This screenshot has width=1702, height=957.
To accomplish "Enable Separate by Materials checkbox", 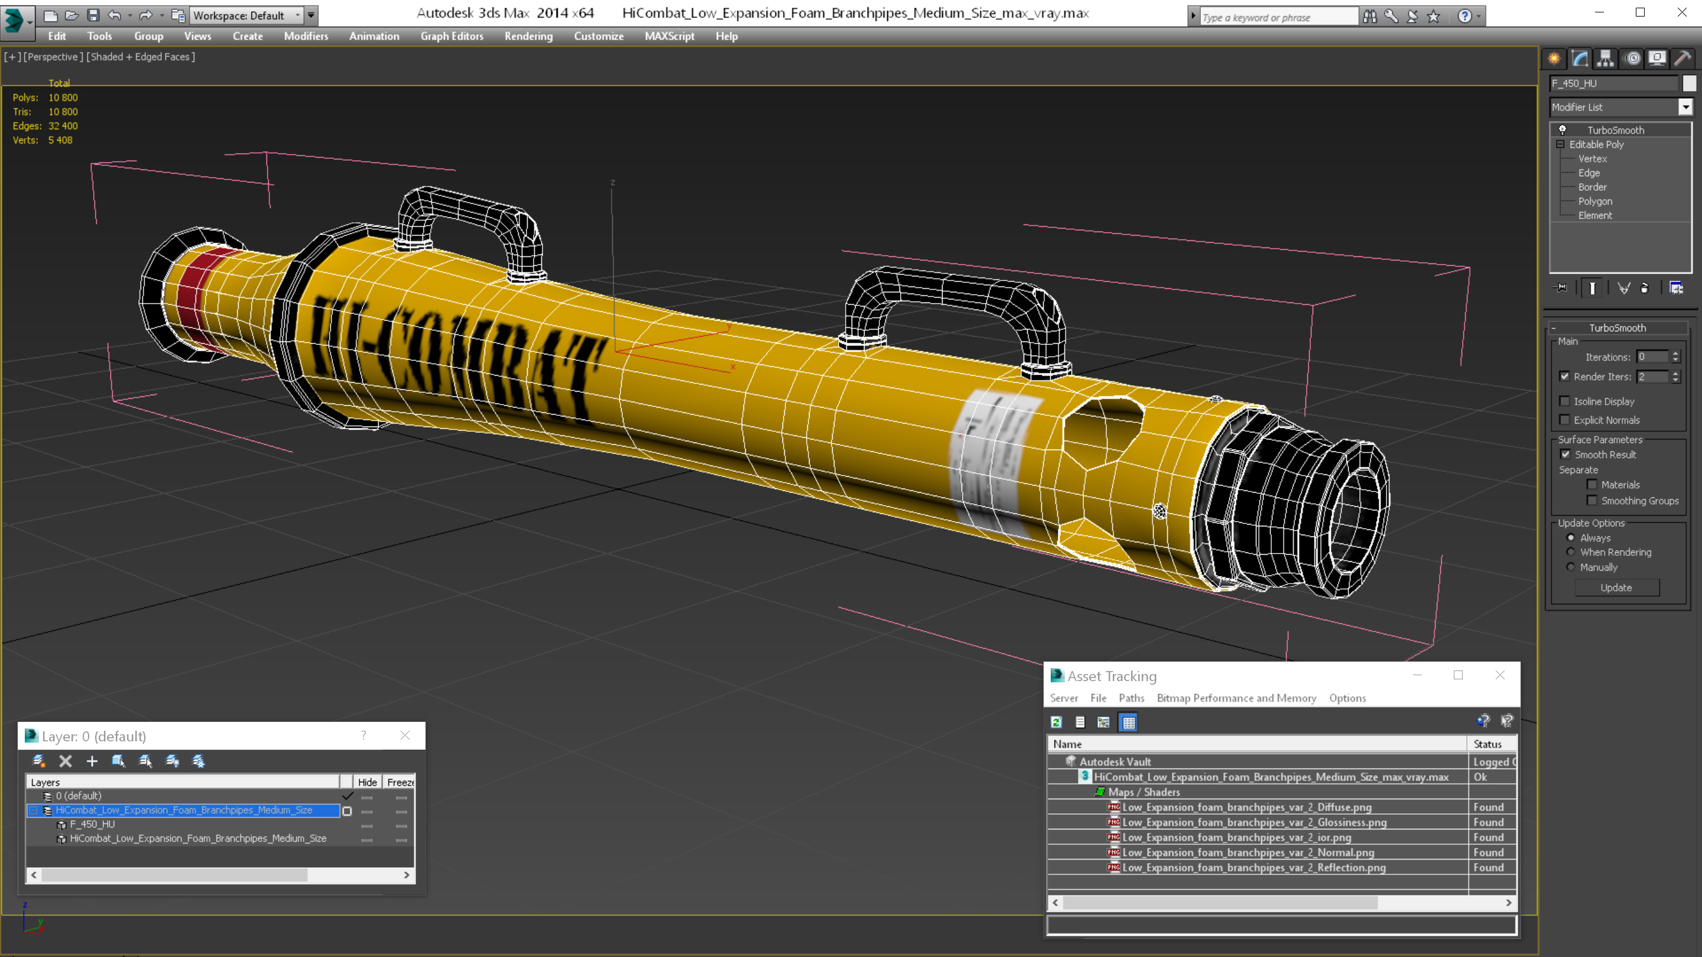I will [x=1591, y=485].
